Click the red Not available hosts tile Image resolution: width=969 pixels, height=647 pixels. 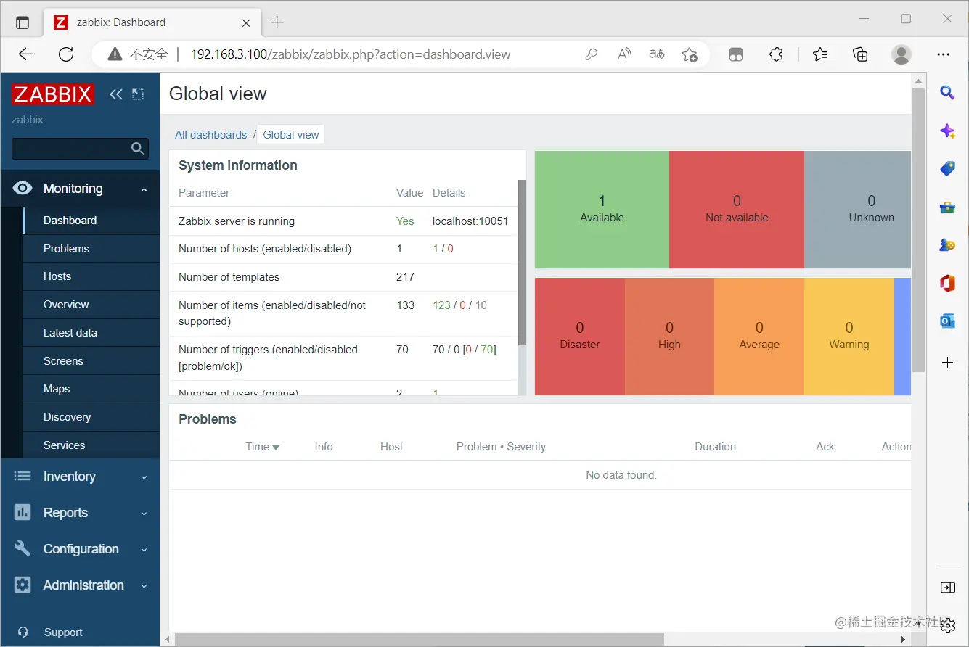click(737, 210)
